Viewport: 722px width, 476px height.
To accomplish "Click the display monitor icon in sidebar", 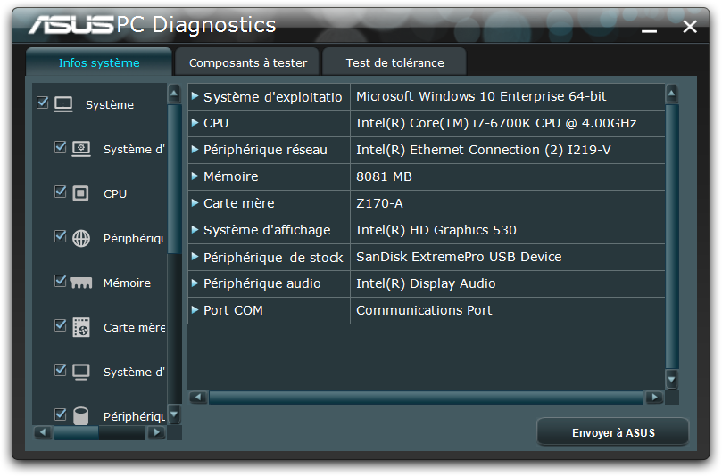I will [x=81, y=372].
